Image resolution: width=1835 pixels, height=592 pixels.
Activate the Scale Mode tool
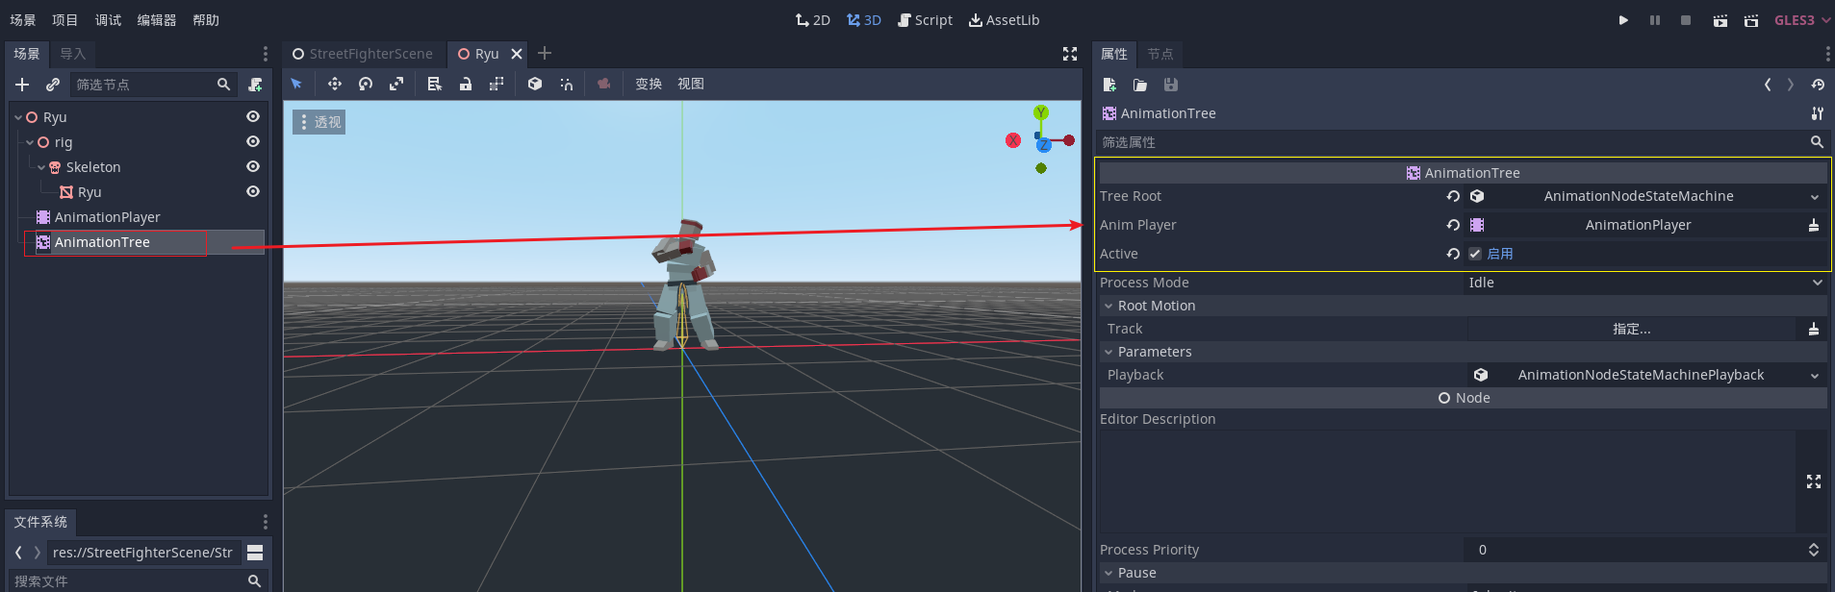[395, 85]
